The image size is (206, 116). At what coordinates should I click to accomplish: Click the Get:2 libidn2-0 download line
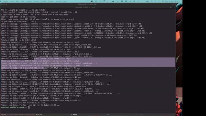(x=71, y=26)
